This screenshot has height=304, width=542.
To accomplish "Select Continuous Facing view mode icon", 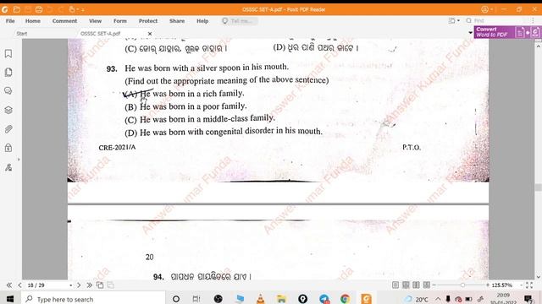I will [427, 285].
